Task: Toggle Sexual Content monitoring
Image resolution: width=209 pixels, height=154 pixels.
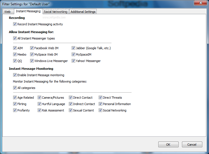Action: (x=71, y=110)
